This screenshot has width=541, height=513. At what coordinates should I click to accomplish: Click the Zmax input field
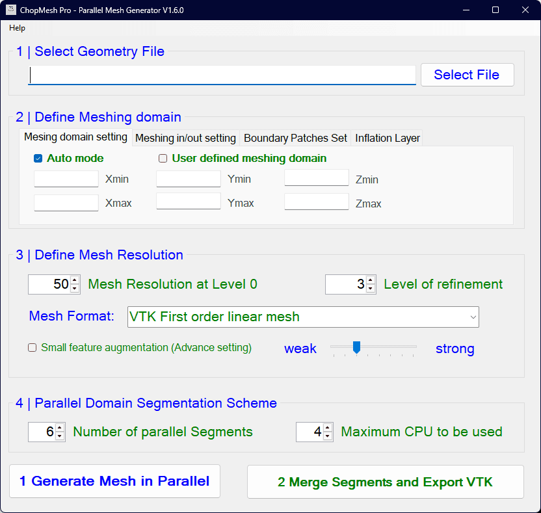click(317, 202)
